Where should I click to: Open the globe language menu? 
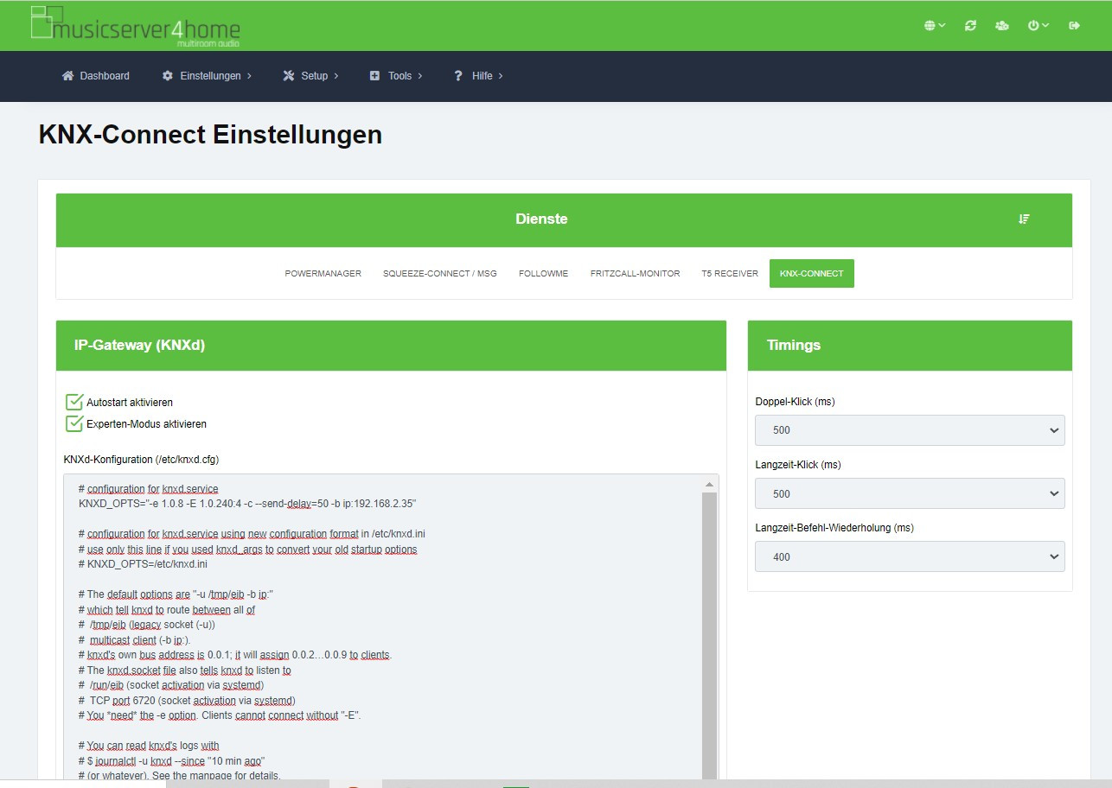934,26
